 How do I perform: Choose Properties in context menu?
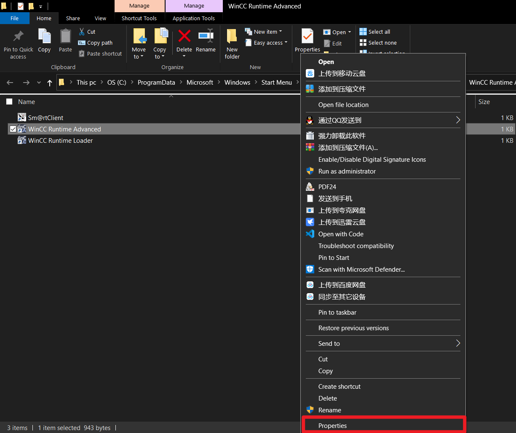[383, 425]
